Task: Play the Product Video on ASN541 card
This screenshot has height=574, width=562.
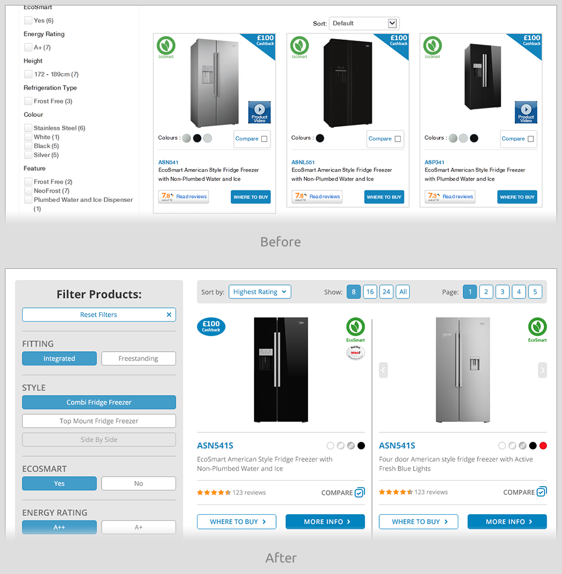Action: point(259,112)
